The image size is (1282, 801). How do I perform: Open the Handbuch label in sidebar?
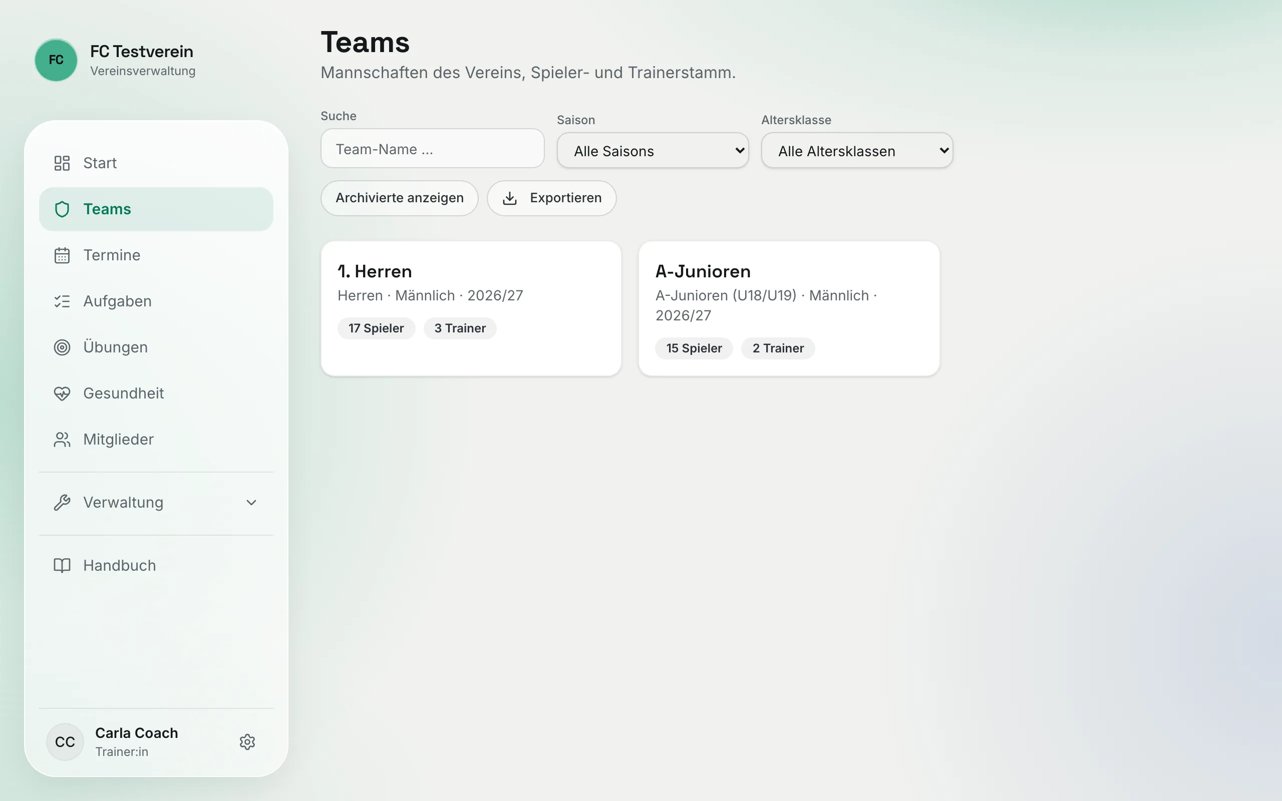(120, 566)
